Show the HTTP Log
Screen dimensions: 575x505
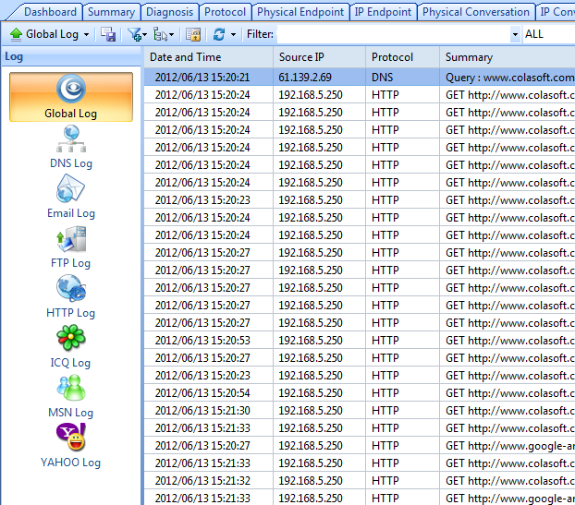click(71, 297)
